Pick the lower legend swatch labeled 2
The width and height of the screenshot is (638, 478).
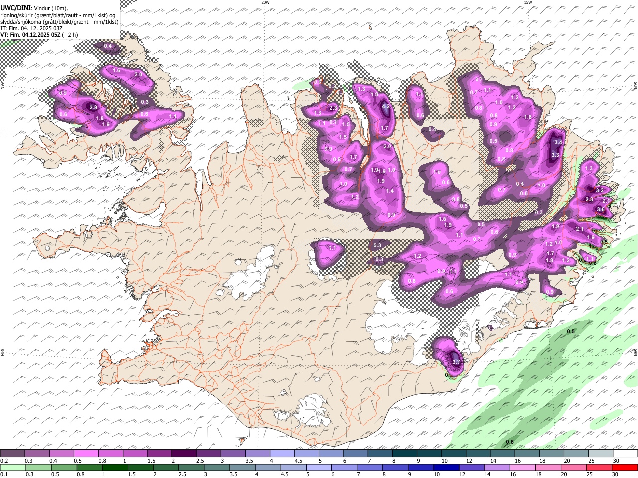165,467
